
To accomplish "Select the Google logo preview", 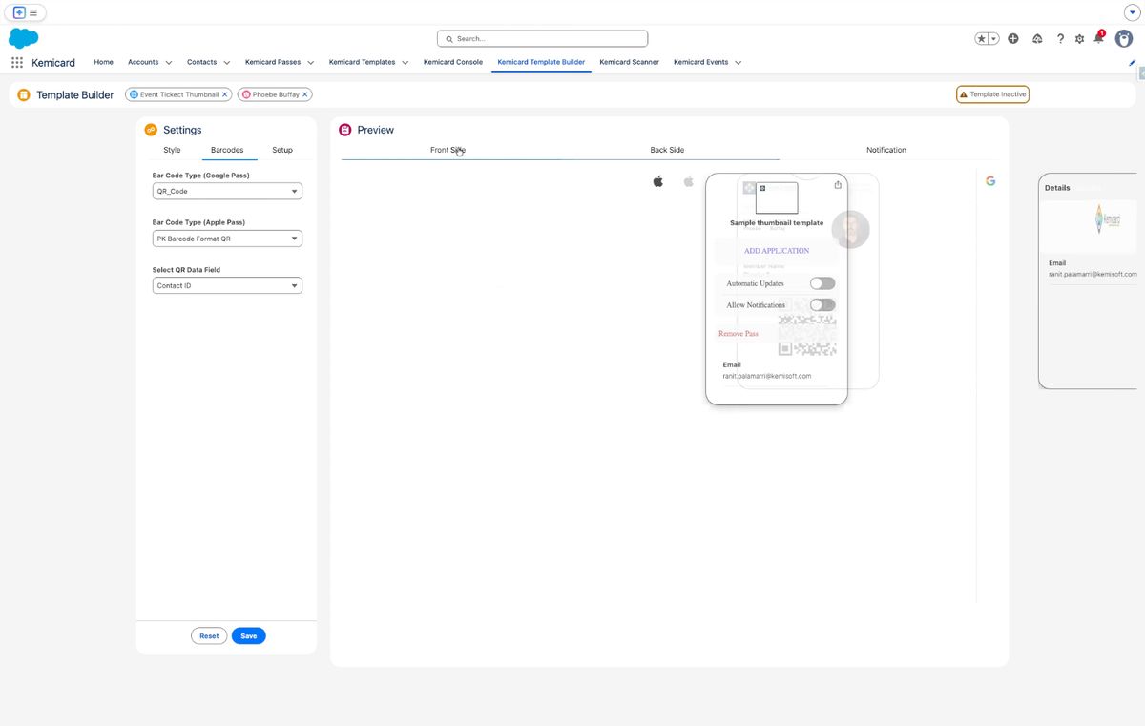I will (990, 180).
